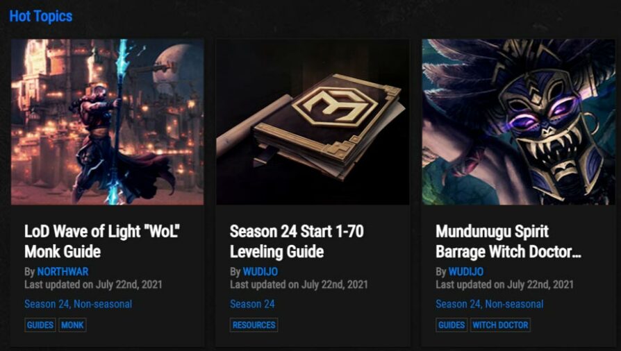Image resolution: width=621 pixels, height=351 pixels.
Task: Click Monk guide's last updated July 22nd text
Action: tap(93, 284)
